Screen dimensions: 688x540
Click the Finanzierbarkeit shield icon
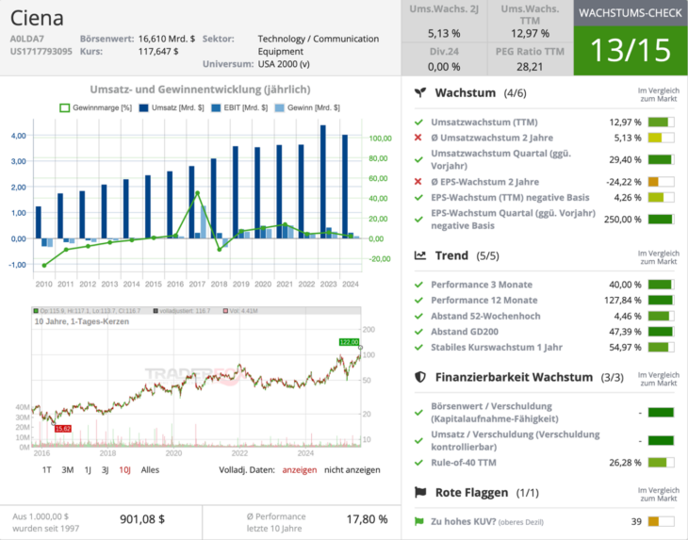420,377
